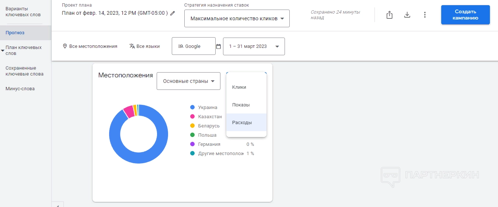498x207 pixels.
Task: Click the collapse sidebar arrow at bottom
Action: click(58, 205)
